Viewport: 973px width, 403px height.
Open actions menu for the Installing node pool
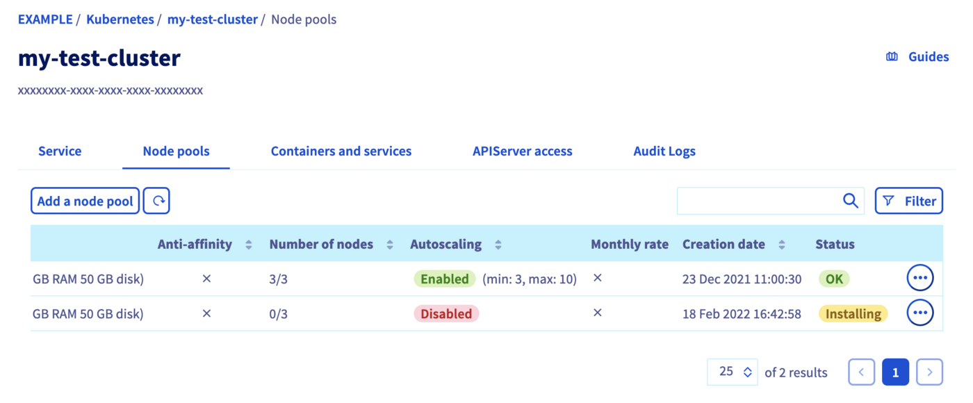[x=919, y=312]
